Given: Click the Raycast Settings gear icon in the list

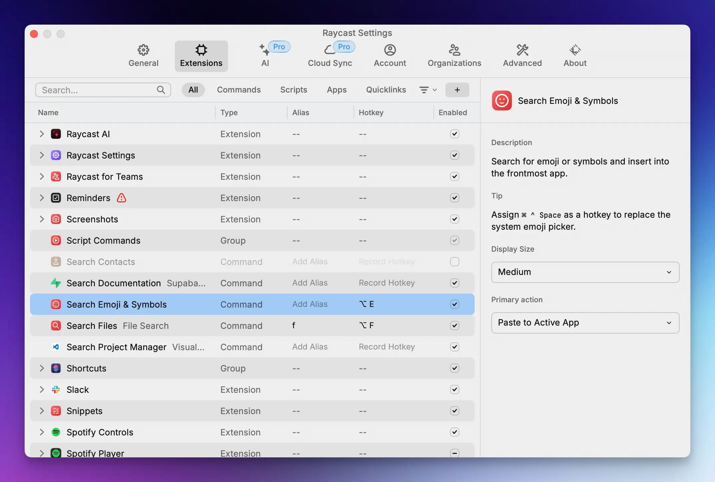Looking at the screenshot, I should (56, 155).
